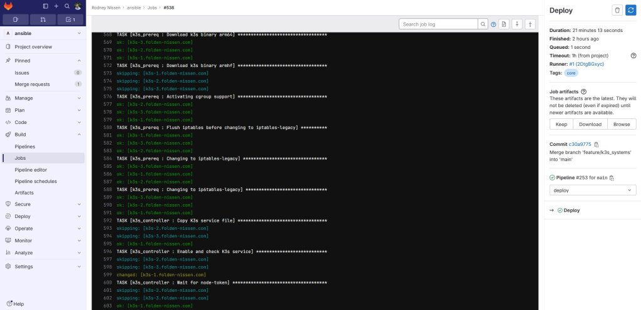Download the job artifacts

point(590,124)
